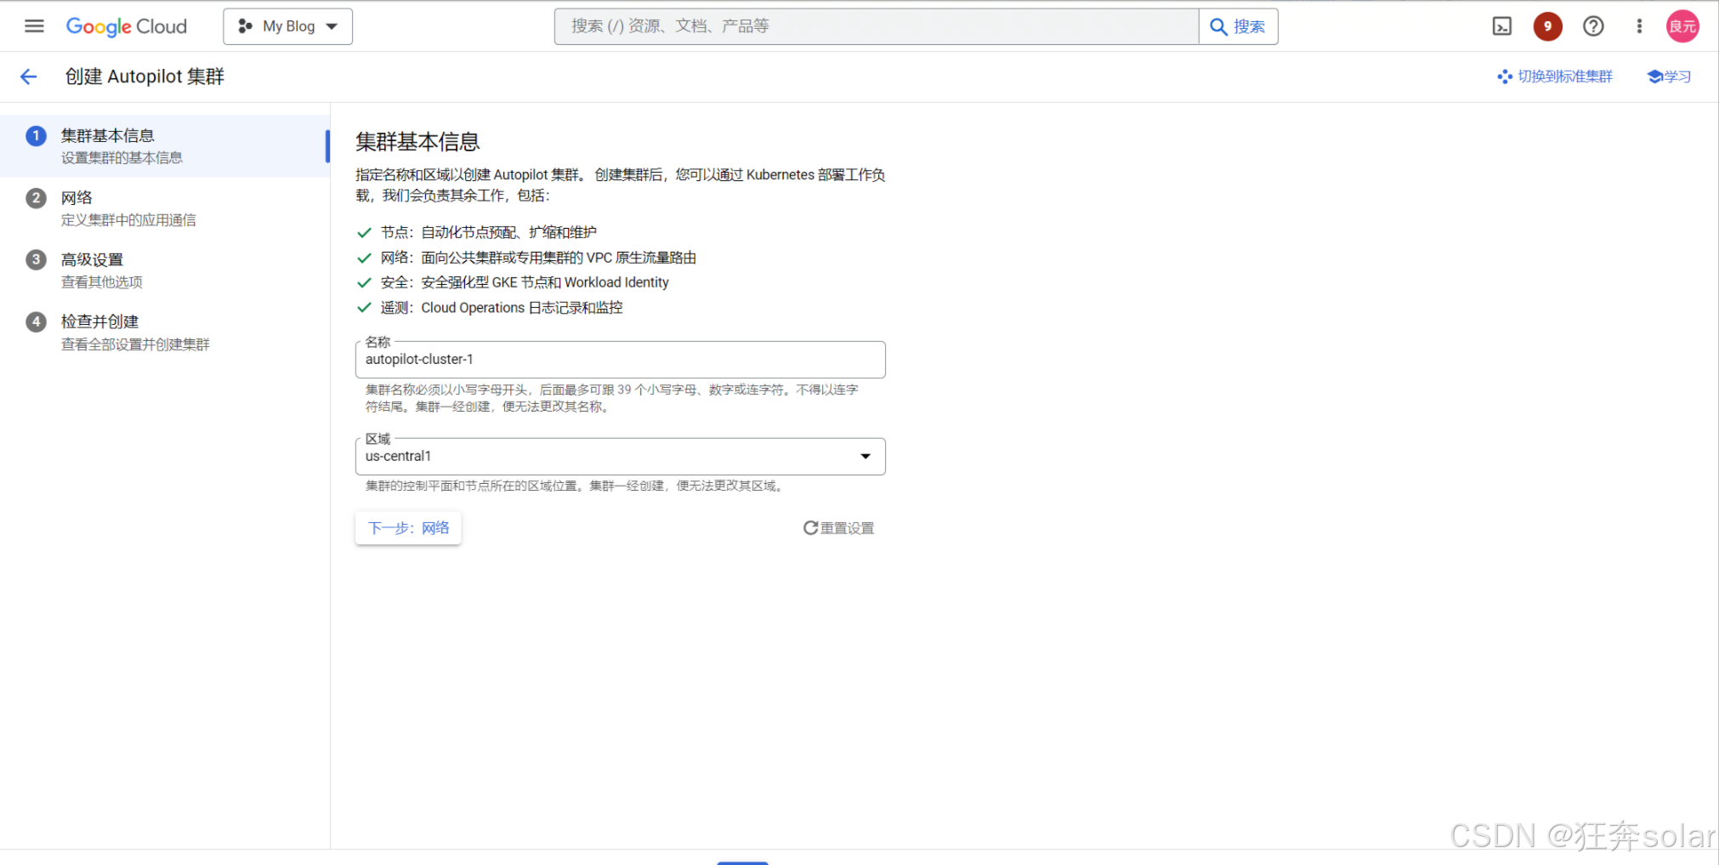Click the 搜索 search button

click(x=1238, y=26)
